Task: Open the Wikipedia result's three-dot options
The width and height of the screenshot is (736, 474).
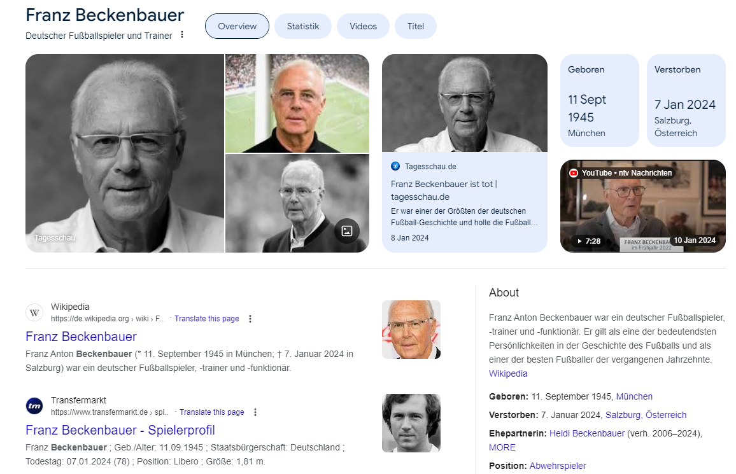Action: (x=250, y=319)
